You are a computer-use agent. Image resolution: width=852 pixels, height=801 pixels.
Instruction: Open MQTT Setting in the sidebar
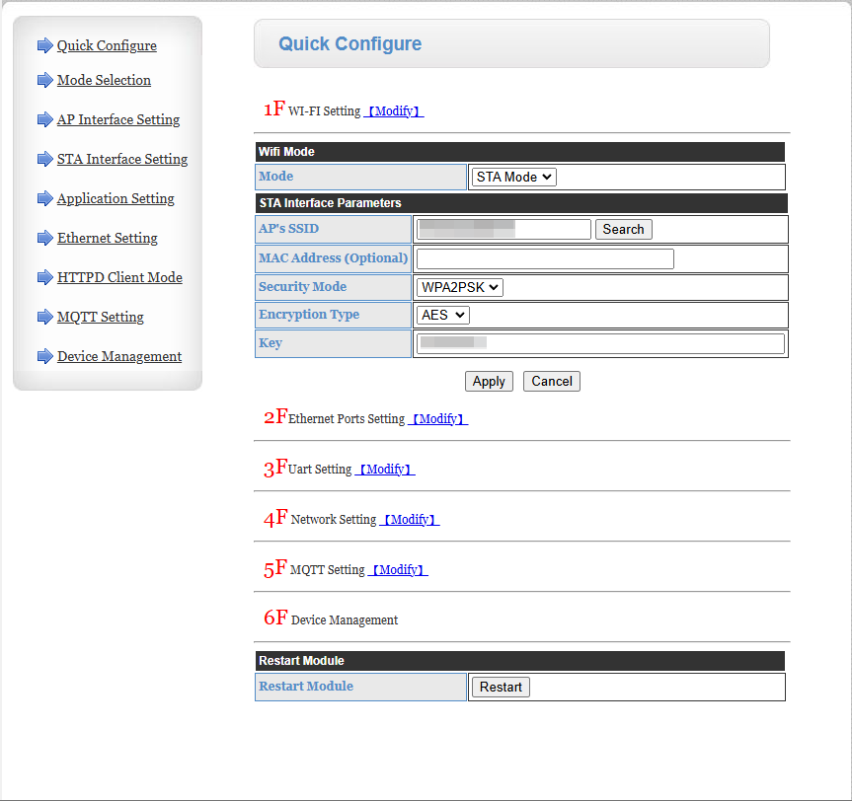[x=101, y=317]
